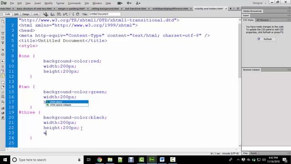Select the Files tab at bottom right

coord(246,153)
